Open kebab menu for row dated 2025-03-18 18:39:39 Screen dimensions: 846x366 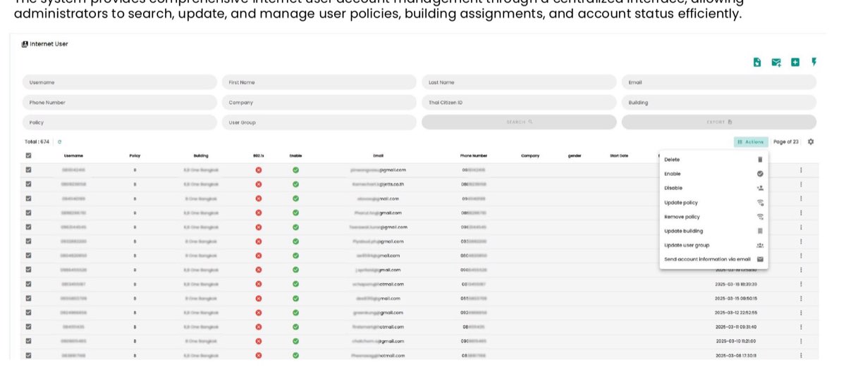pos(801,284)
